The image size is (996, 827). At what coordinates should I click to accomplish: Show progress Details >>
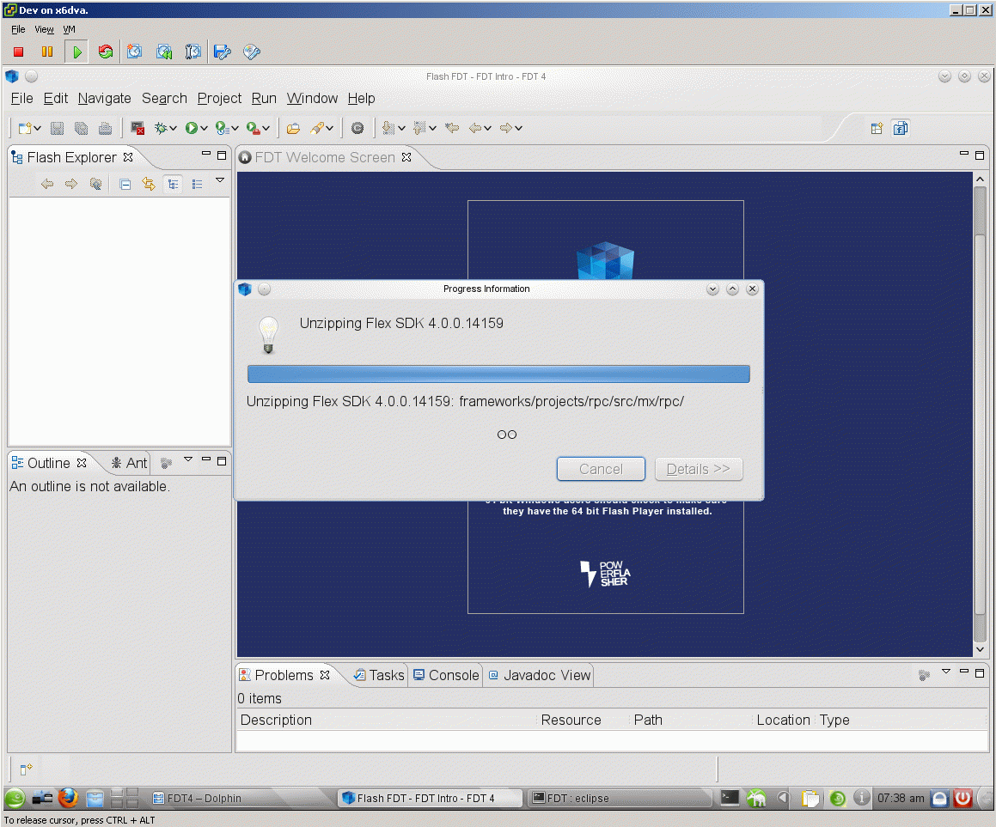[698, 469]
